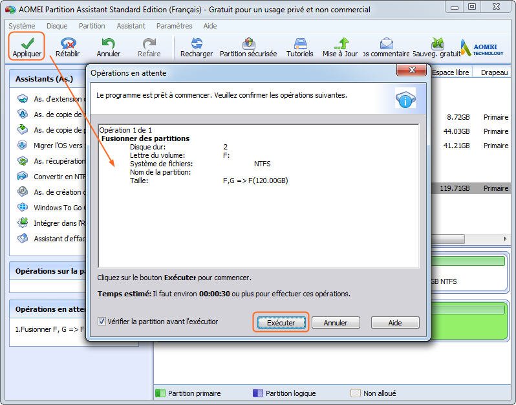Click the first As. de copie icon
This screenshot has height=405, width=516.
point(23,115)
